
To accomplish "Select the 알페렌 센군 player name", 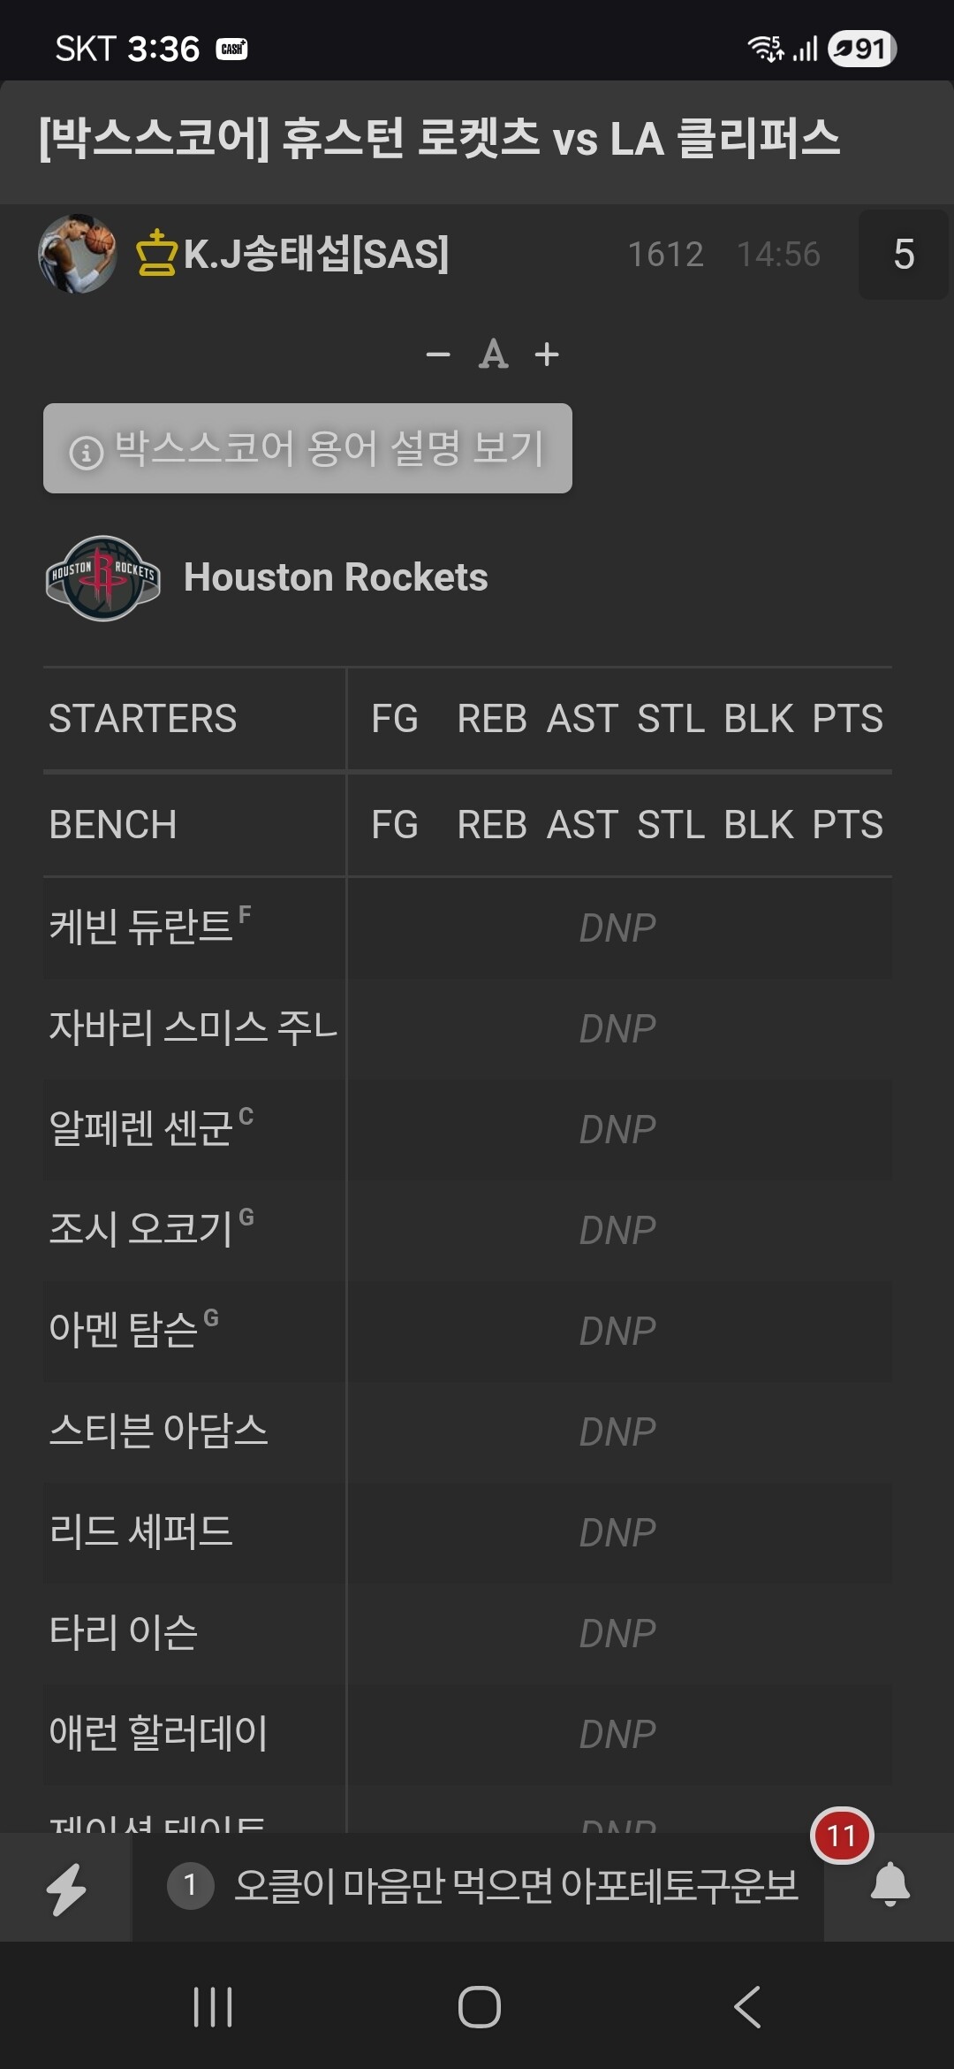I will [141, 1129].
